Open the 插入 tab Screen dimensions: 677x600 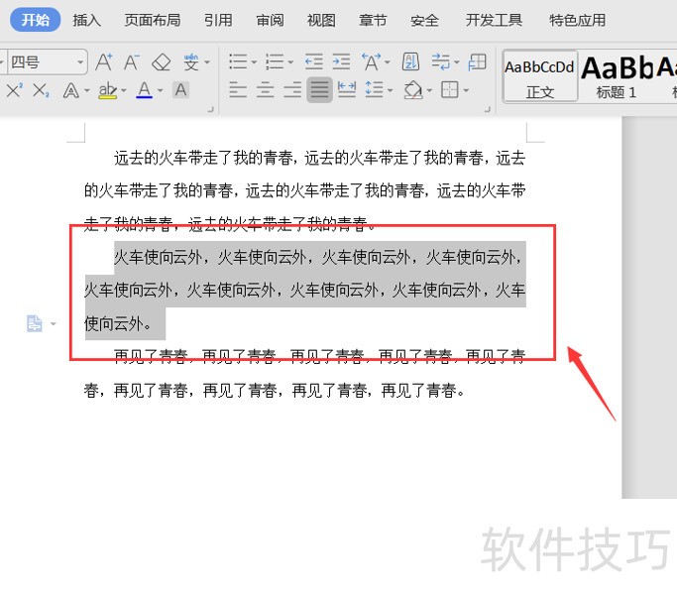click(x=87, y=20)
